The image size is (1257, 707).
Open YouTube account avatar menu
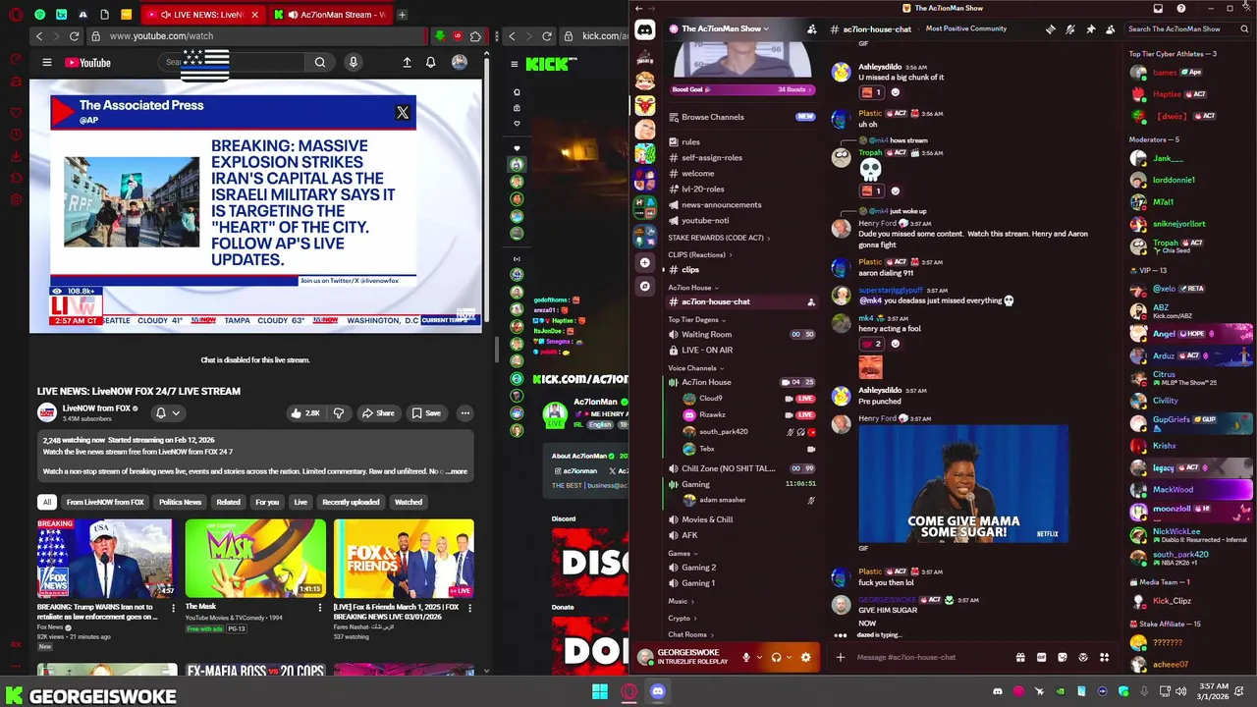coord(459,63)
